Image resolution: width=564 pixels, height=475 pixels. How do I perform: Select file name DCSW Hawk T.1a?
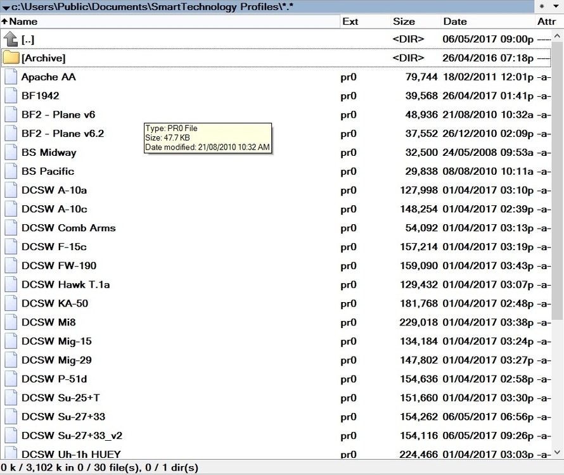(x=65, y=284)
